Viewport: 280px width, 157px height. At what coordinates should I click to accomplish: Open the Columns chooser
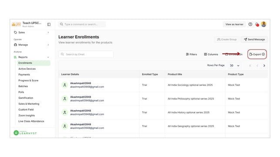[211, 54]
